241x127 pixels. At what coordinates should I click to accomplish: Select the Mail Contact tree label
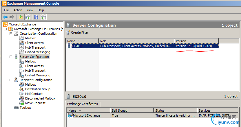(x=34, y=94)
